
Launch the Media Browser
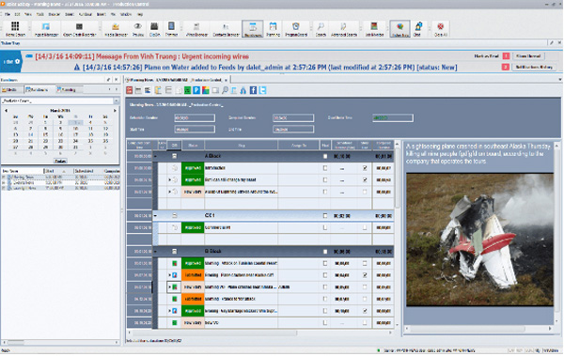(116, 29)
